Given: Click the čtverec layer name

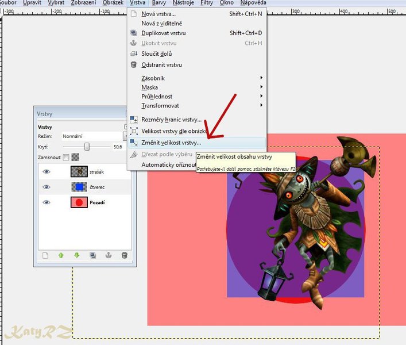Looking at the screenshot, I should pos(97,187).
